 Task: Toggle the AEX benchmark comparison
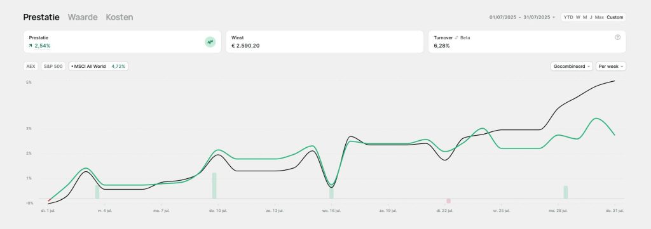click(32, 66)
